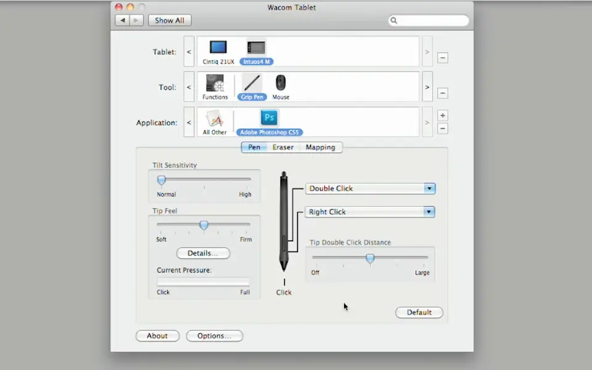This screenshot has width=592, height=370.
Task: Choose the Grip Pen tool icon
Action: [x=252, y=83]
